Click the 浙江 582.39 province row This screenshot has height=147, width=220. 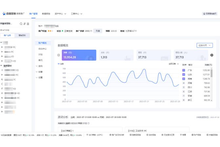click(x=196, y=100)
